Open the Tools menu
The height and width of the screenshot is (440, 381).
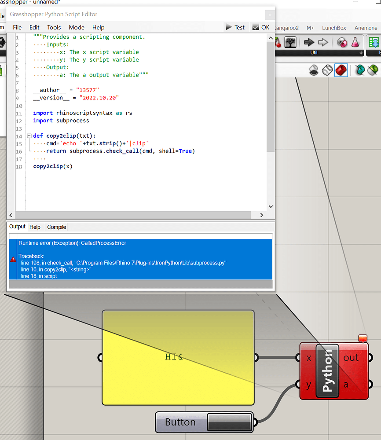[x=54, y=27]
